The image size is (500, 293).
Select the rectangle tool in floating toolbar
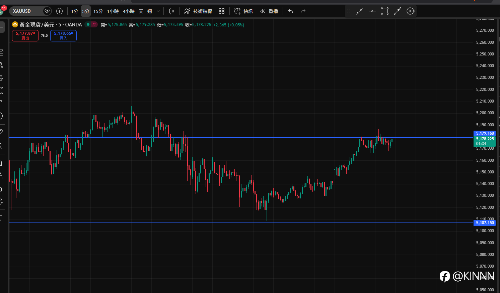[x=385, y=11]
